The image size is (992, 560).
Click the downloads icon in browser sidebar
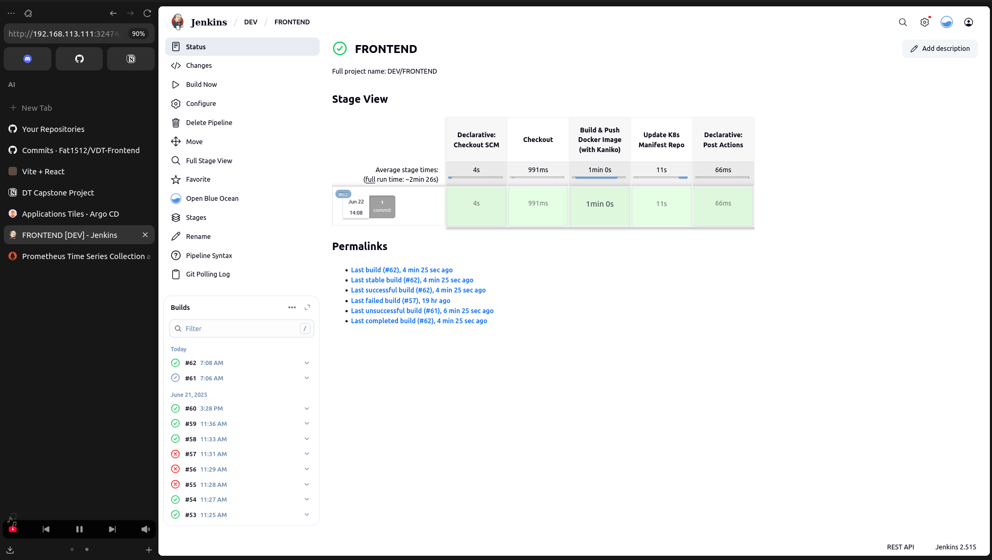click(x=10, y=550)
